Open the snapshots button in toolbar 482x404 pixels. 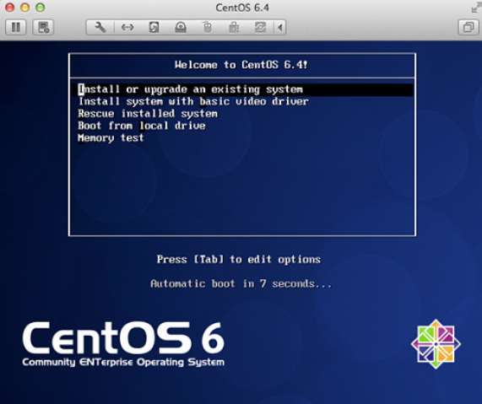click(43, 27)
